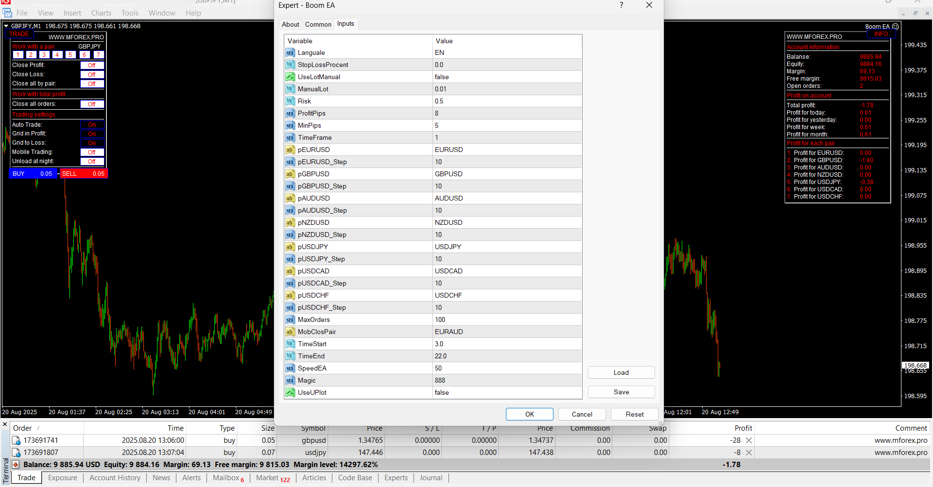Switch to the Common tab
Image resolution: width=933 pixels, height=487 pixels.
318,24
